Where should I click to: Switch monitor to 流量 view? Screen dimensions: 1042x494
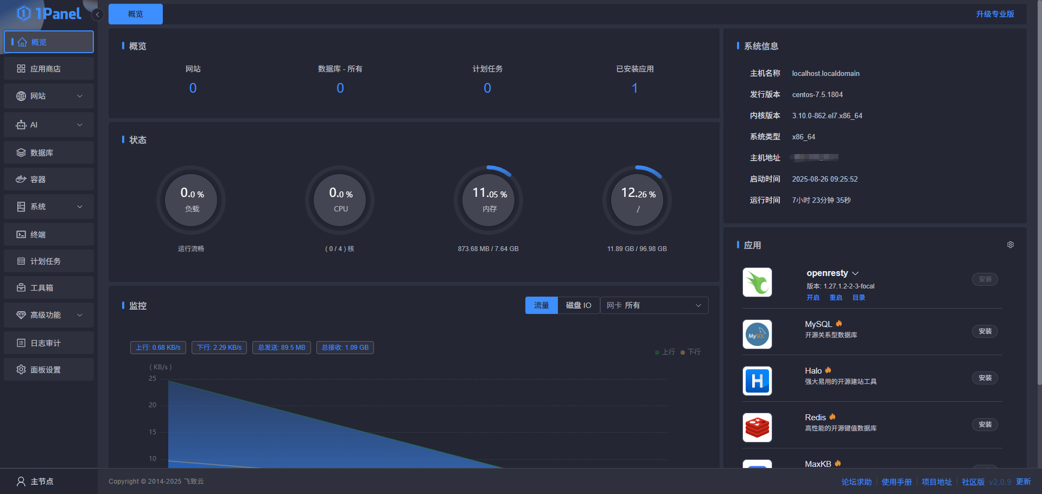tap(541, 305)
